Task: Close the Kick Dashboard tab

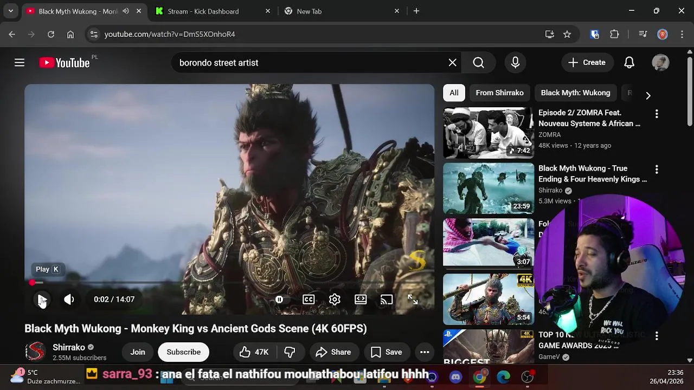Action: pyautogui.click(x=268, y=11)
